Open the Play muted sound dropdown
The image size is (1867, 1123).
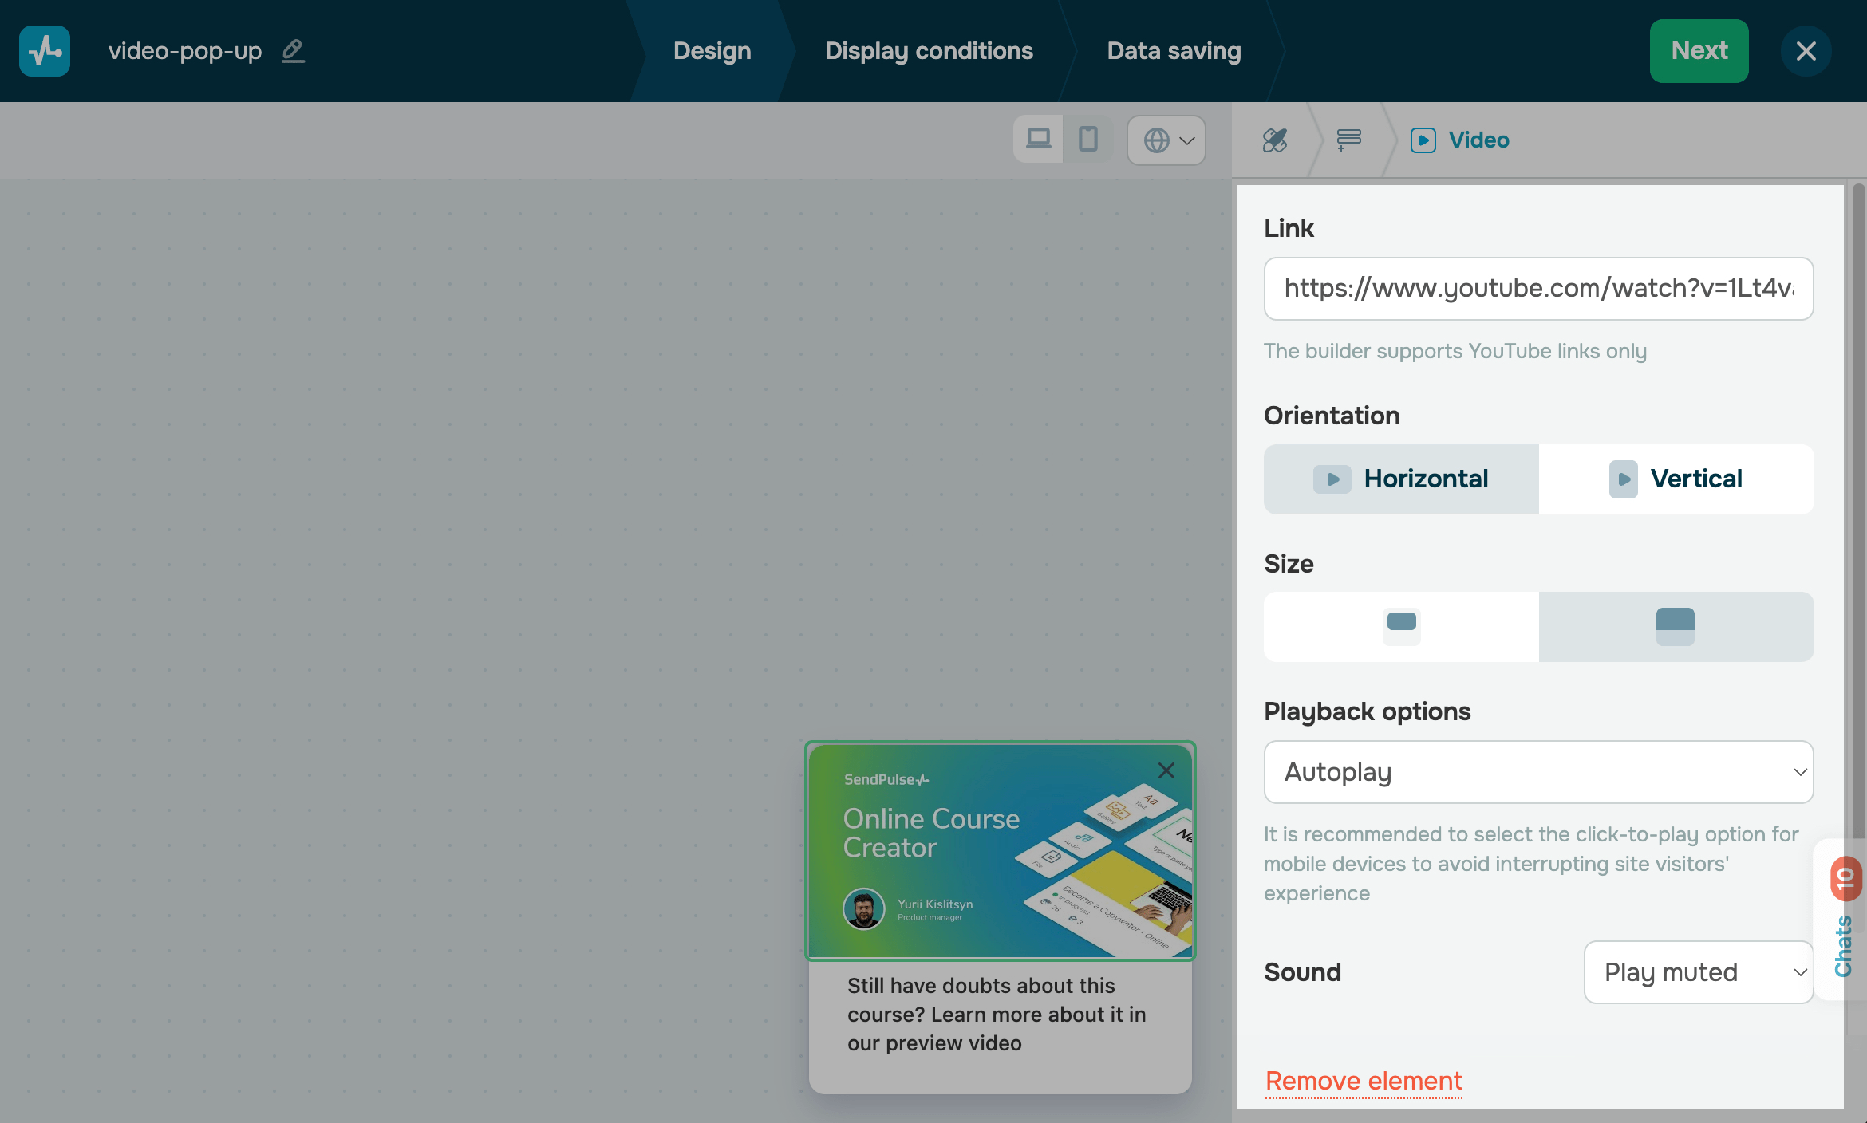coord(1698,972)
